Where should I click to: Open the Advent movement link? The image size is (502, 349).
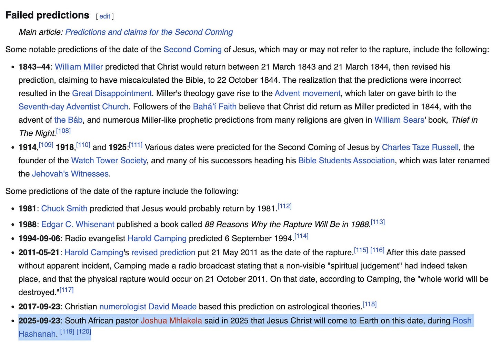pos(308,93)
